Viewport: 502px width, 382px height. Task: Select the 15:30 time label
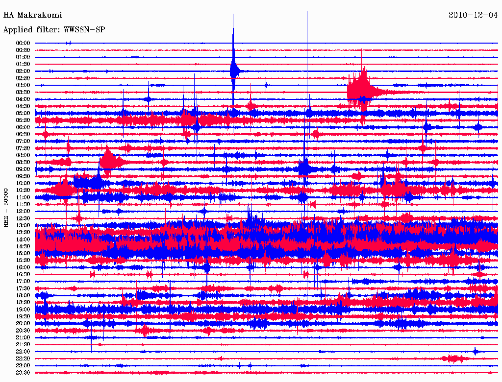pyautogui.click(x=23, y=260)
